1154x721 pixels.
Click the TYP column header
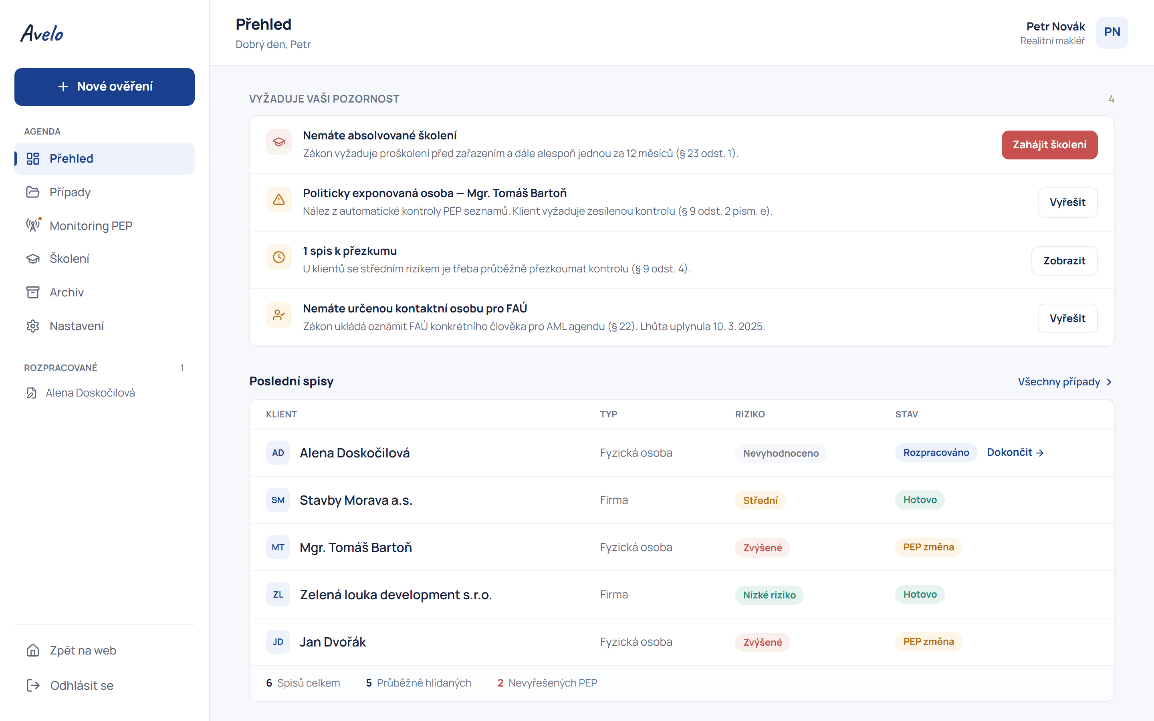(609, 415)
